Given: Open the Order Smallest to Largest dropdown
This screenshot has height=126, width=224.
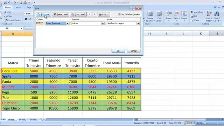Looking at the screenshot, I should coord(138,23).
